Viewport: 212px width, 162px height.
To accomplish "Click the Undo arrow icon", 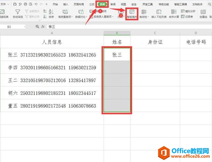I will (x=36, y=4).
